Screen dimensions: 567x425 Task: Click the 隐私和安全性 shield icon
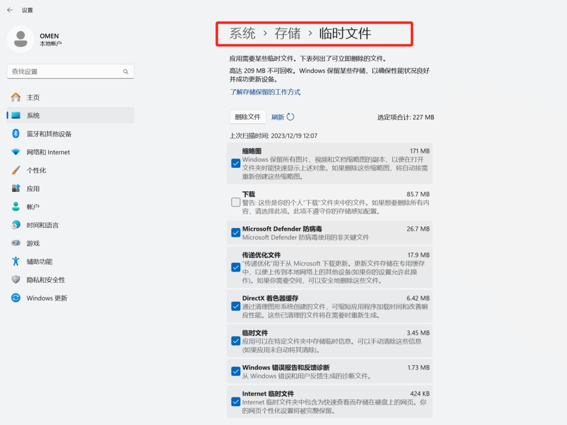click(16, 279)
